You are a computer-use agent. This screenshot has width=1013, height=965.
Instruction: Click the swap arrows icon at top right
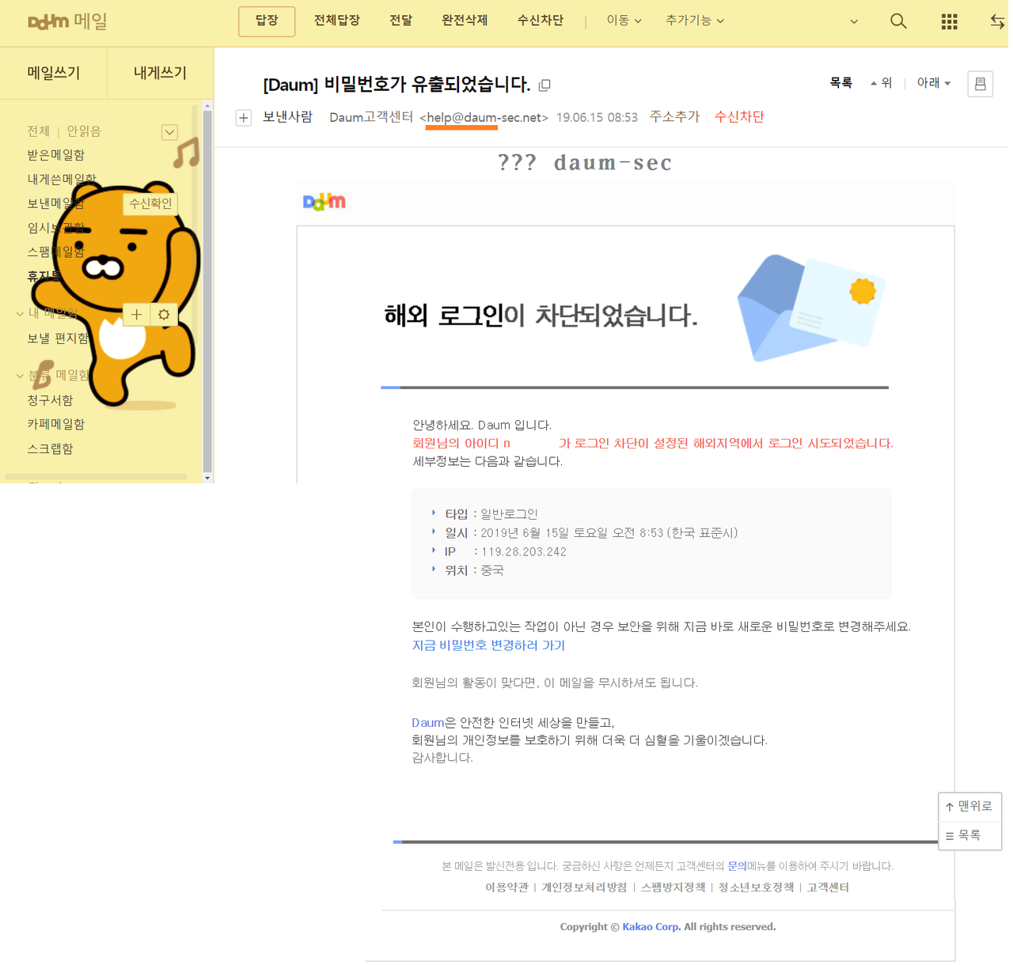point(997,21)
